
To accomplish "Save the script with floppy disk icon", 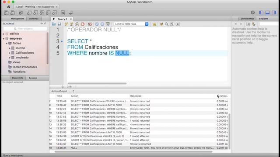I will 59,24.
